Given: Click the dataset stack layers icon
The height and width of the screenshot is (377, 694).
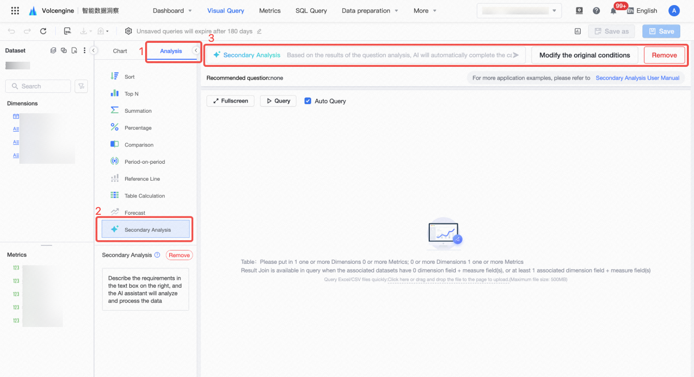Looking at the screenshot, I should [53, 51].
